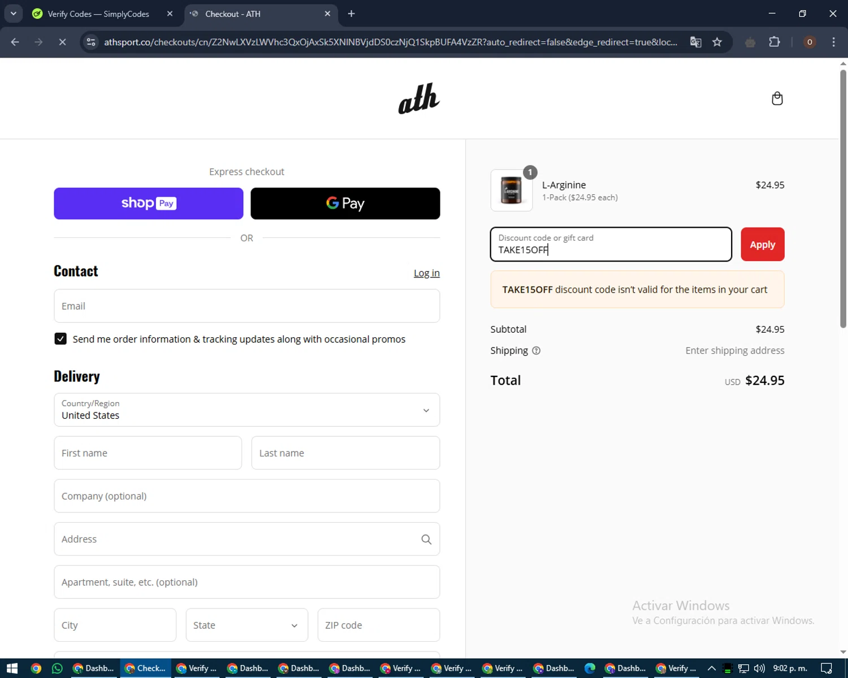Focus the Last name field

[345, 453]
